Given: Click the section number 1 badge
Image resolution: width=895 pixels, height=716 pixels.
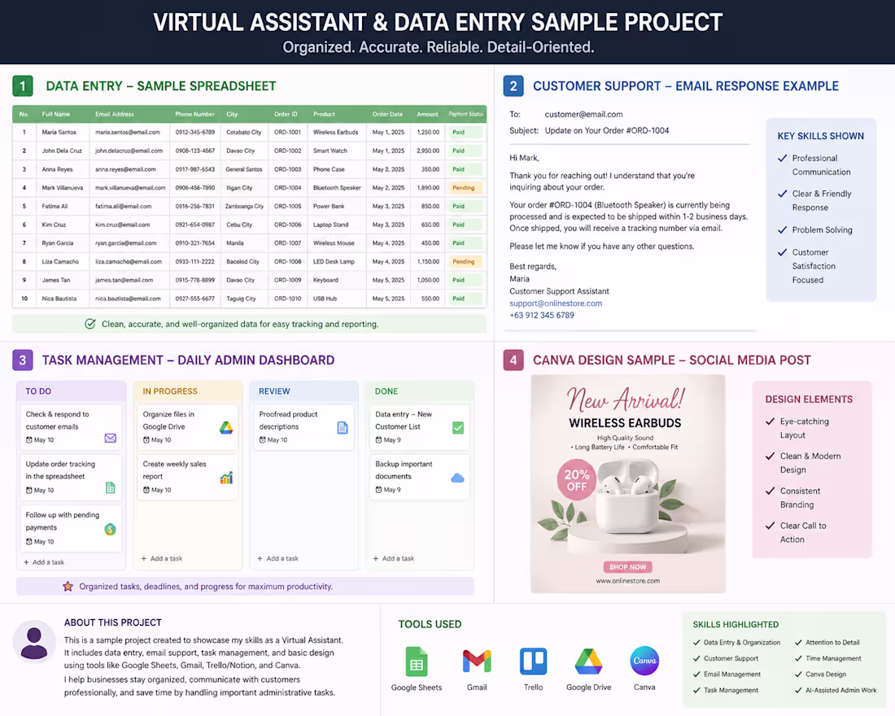Looking at the screenshot, I should pos(23,86).
